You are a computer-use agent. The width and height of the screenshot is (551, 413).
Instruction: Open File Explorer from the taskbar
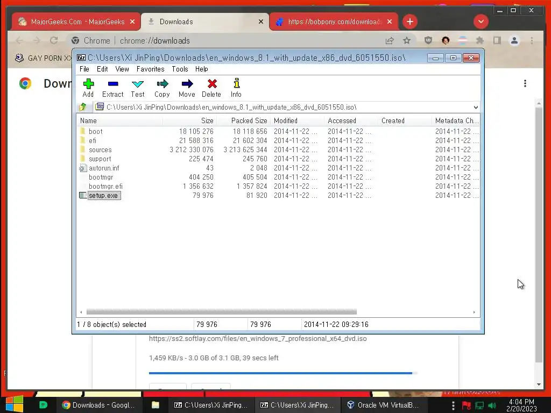coord(156,405)
